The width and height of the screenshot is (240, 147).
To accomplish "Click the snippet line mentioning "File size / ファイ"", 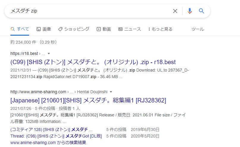I will pyautogui.click(x=98, y=115).
